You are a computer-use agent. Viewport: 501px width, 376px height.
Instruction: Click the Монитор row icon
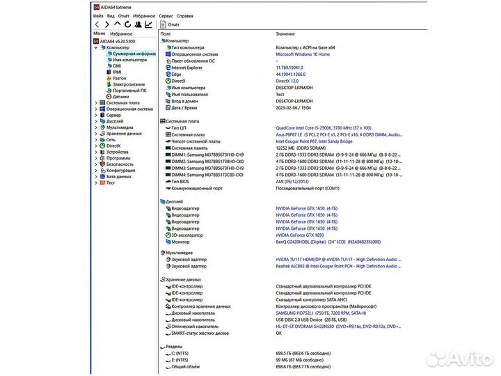(x=168, y=242)
